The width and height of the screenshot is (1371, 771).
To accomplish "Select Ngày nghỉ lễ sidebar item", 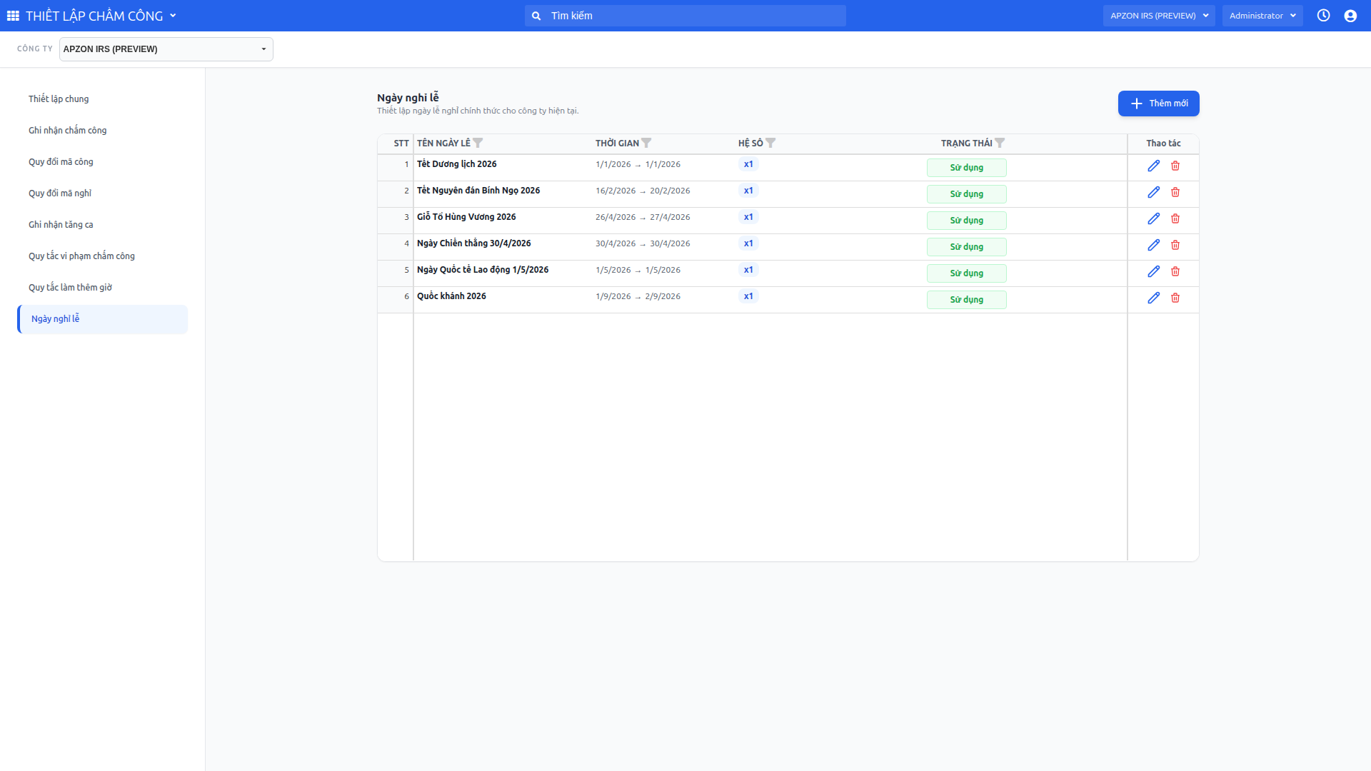I will [x=103, y=319].
